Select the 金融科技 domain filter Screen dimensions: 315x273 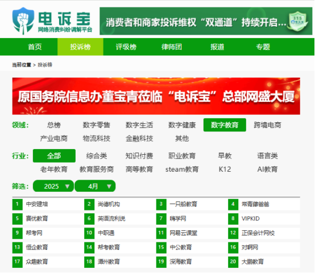pos(139,138)
